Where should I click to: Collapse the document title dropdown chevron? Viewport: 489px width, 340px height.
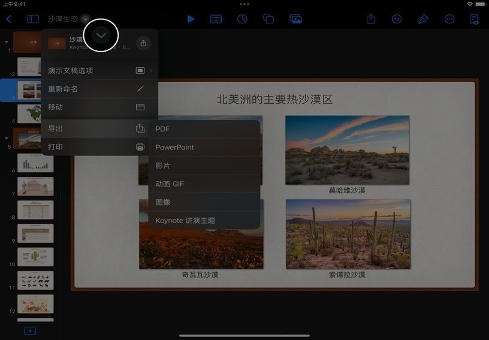(101, 35)
